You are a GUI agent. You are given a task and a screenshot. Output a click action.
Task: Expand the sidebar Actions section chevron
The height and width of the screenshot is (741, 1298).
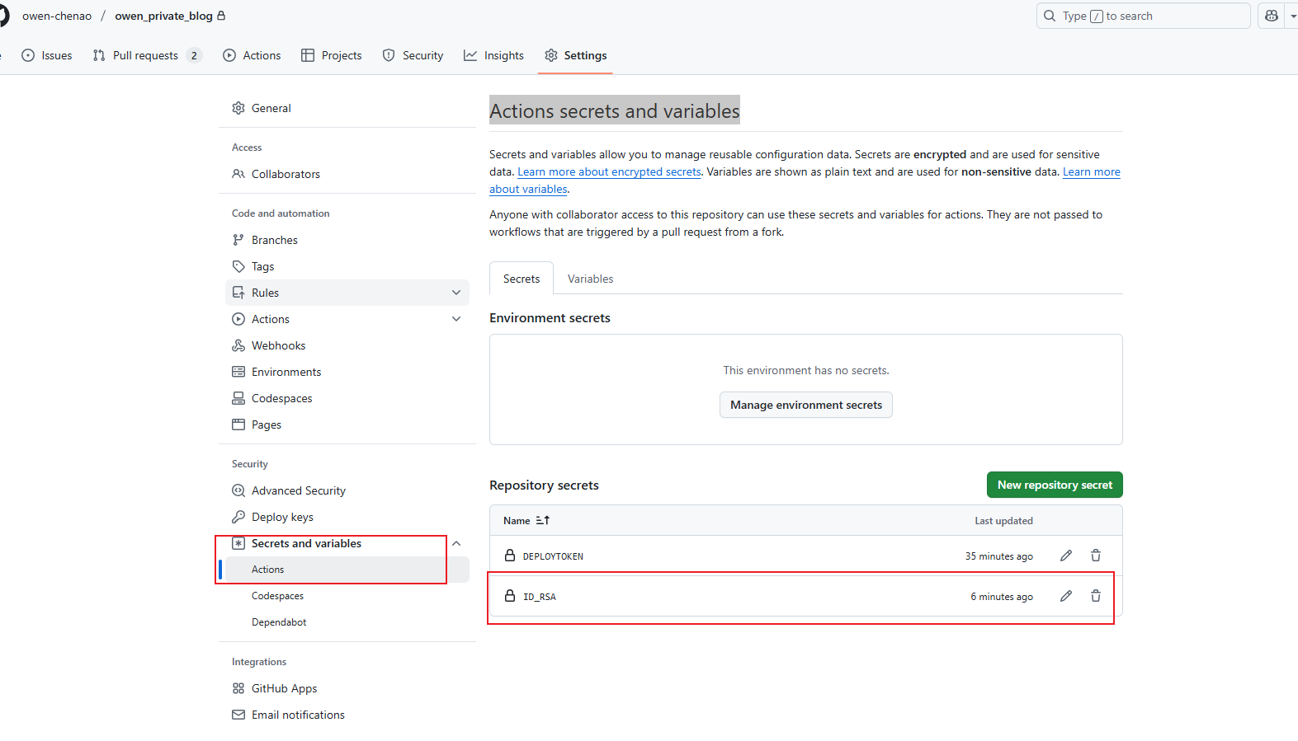tap(456, 319)
